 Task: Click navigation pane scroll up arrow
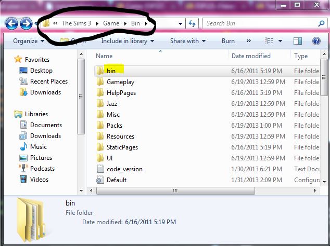81,54
